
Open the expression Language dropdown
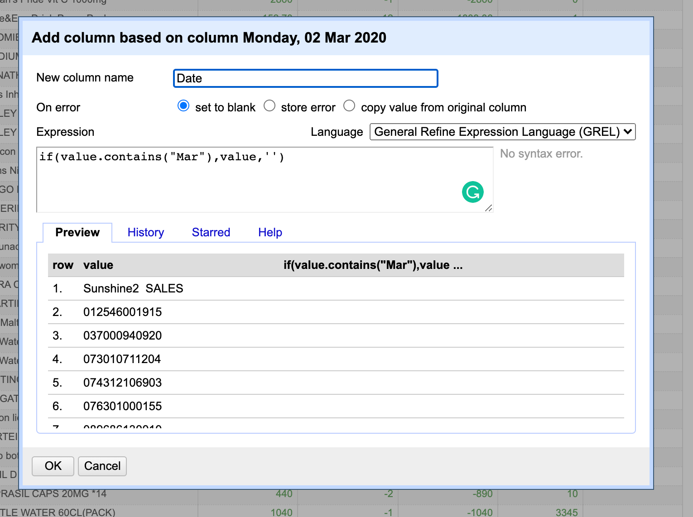click(502, 132)
